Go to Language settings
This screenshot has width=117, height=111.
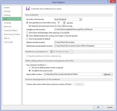click(12, 23)
